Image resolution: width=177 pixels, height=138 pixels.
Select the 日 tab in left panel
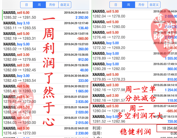[x=27, y=5]
